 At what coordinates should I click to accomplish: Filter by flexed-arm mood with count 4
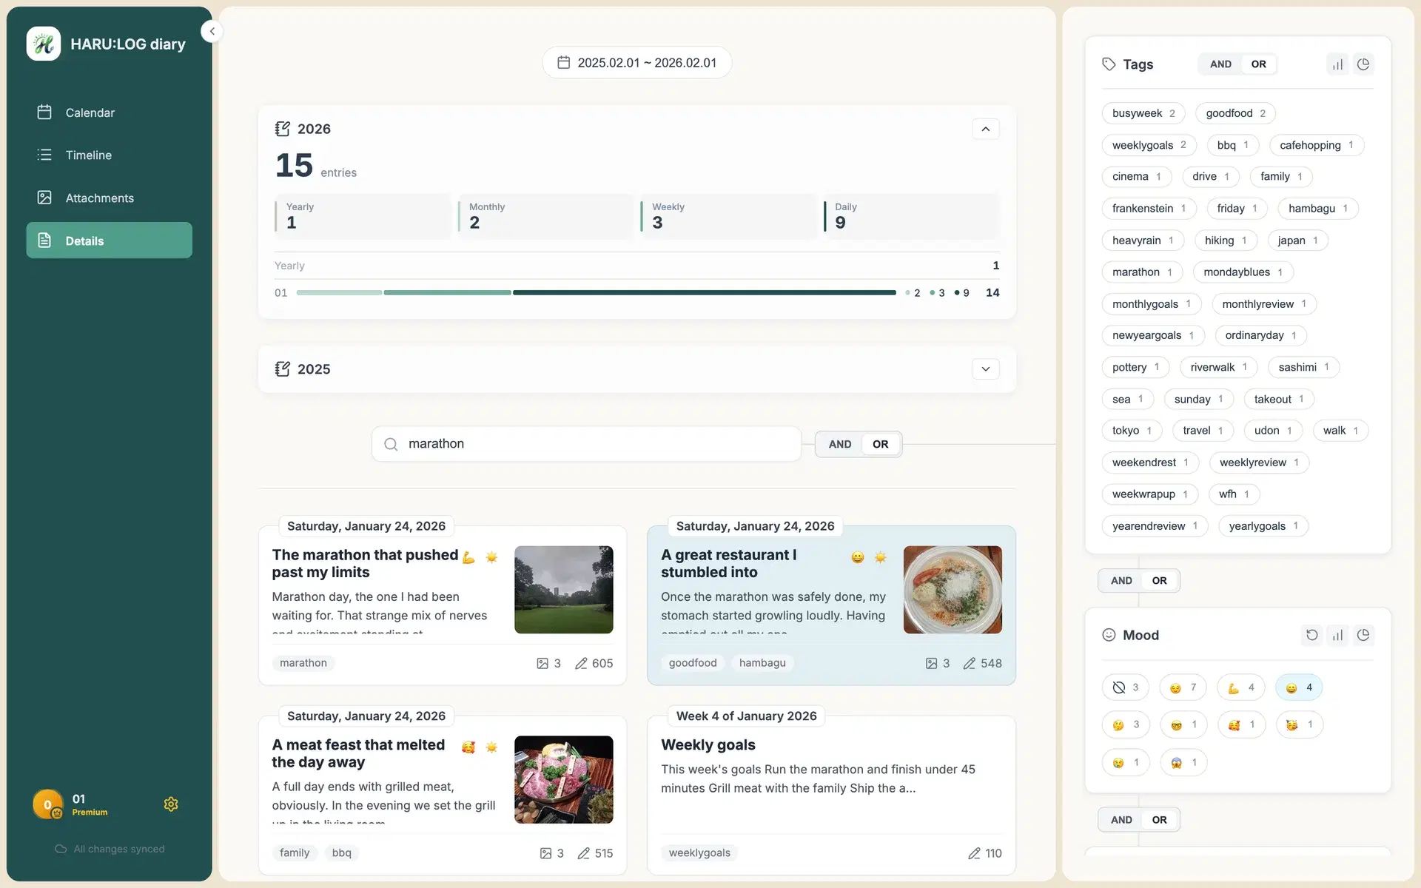point(1241,687)
